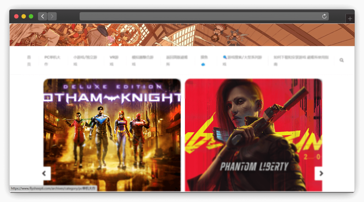
Task: Open the 摸鱼 menu item with fish icon
Action: (204, 60)
